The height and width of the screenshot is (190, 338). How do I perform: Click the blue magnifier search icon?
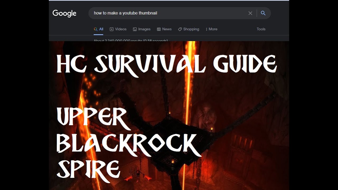click(x=263, y=13)
